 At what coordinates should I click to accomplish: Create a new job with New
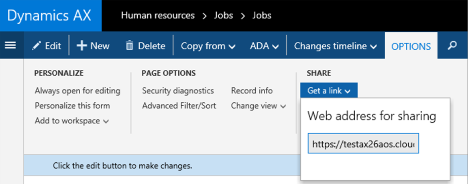click(x=93, y=46)
